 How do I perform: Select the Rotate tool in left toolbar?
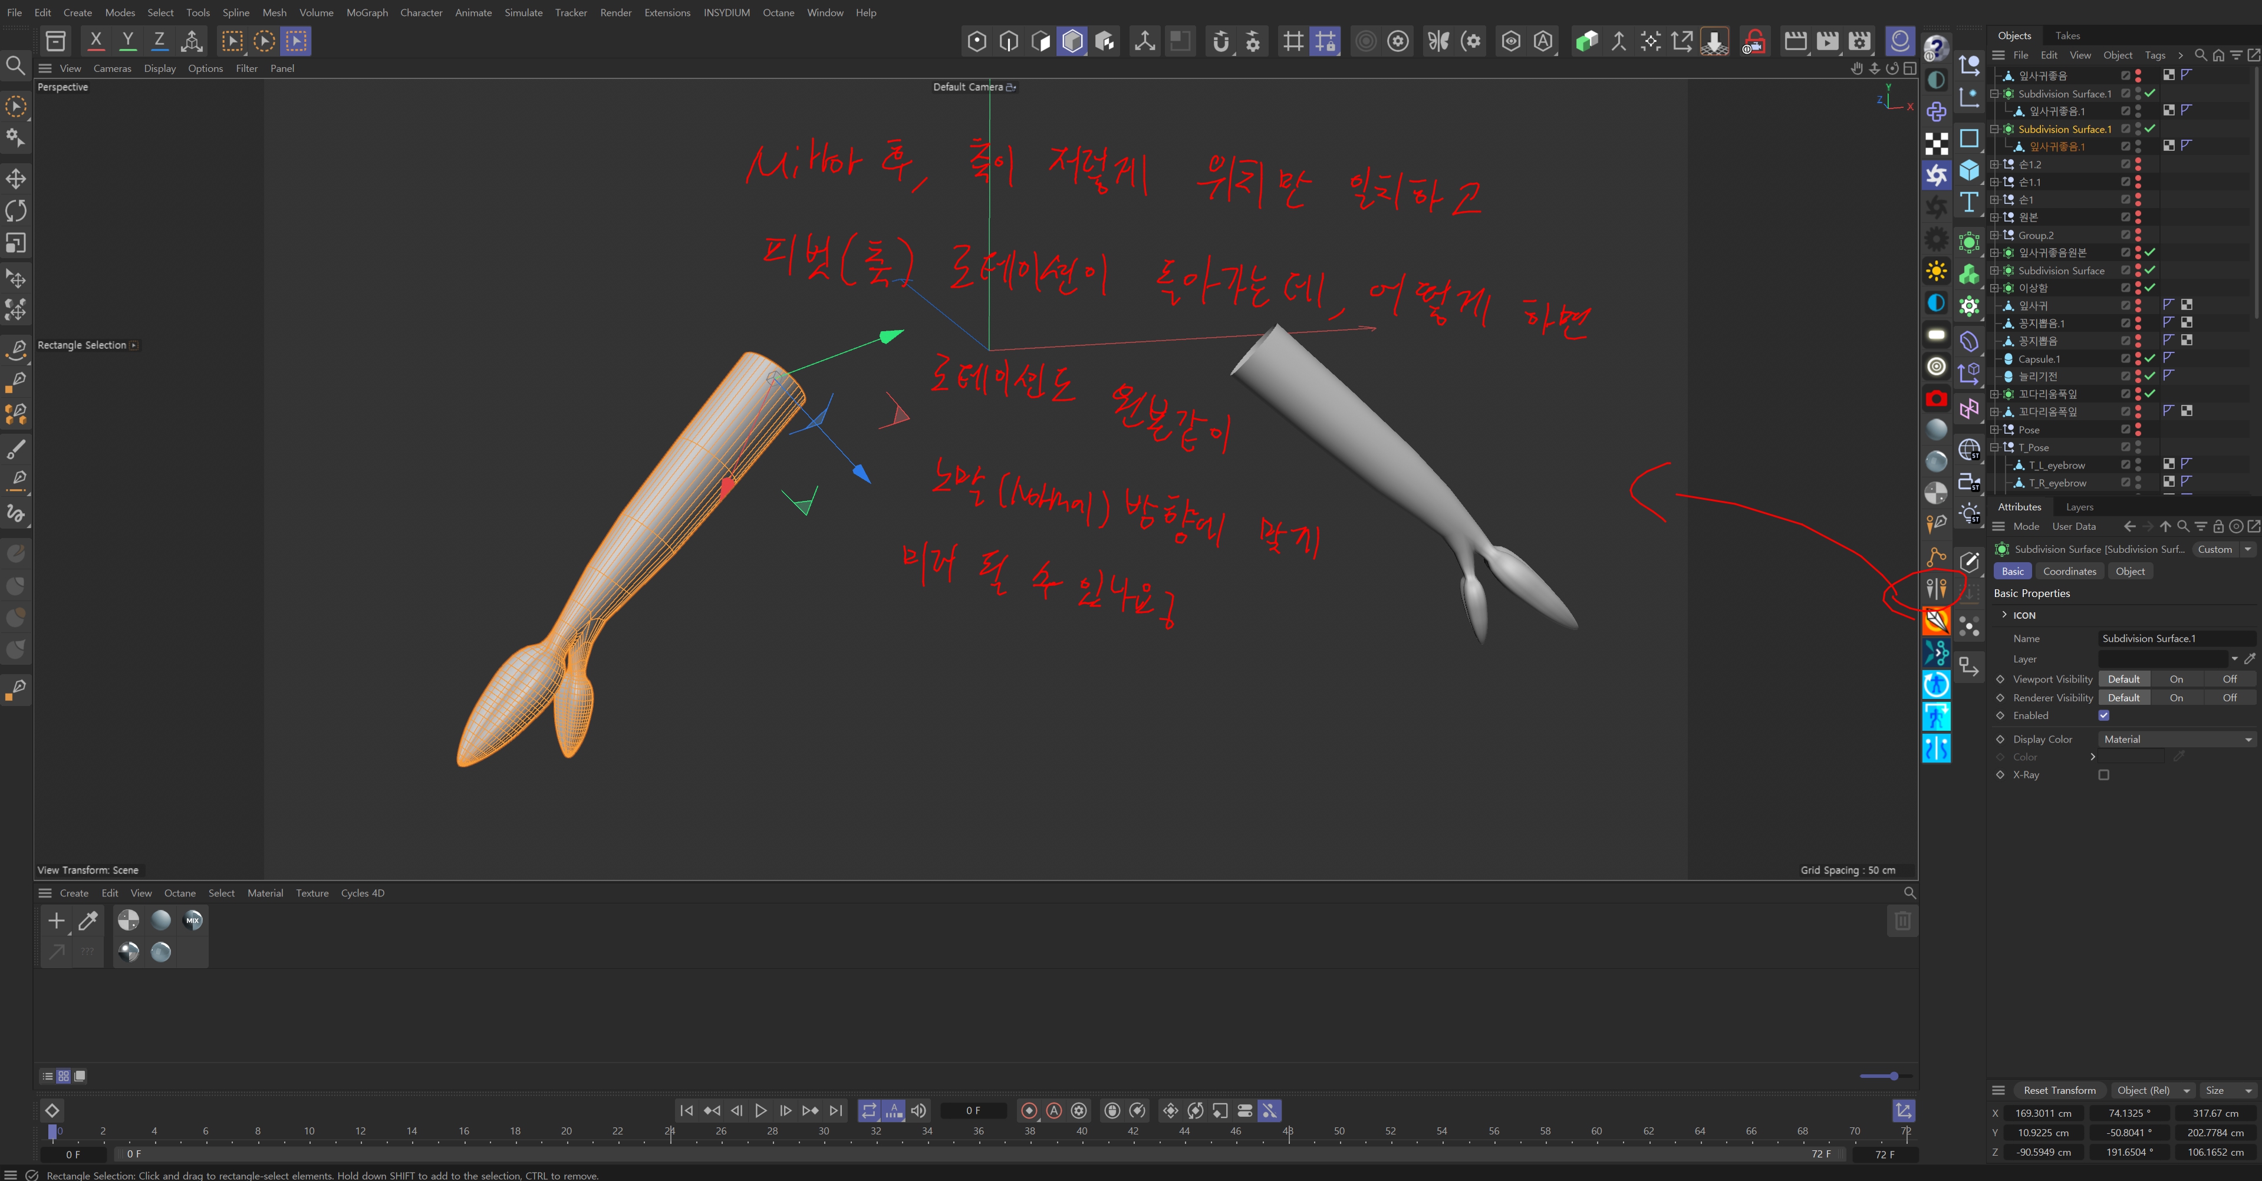coord(16,211)
